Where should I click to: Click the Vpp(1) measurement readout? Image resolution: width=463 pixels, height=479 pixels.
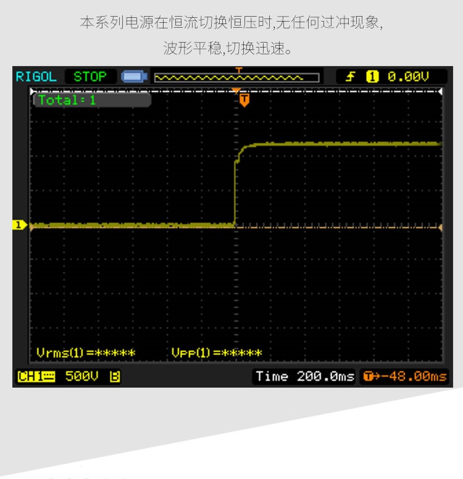pos(217,353)
